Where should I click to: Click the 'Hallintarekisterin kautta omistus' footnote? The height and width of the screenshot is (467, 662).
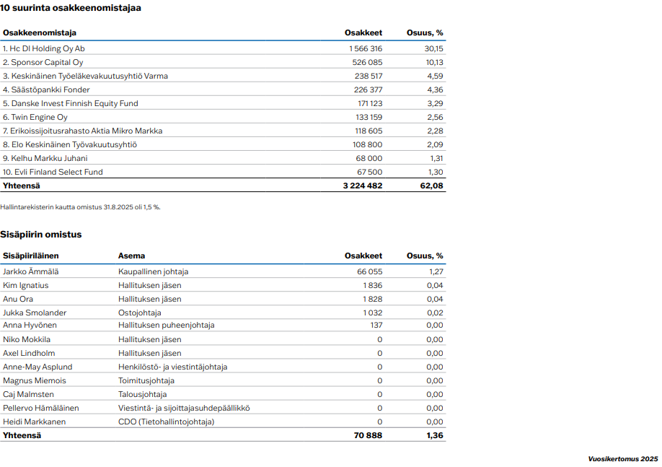pos(81,207)
